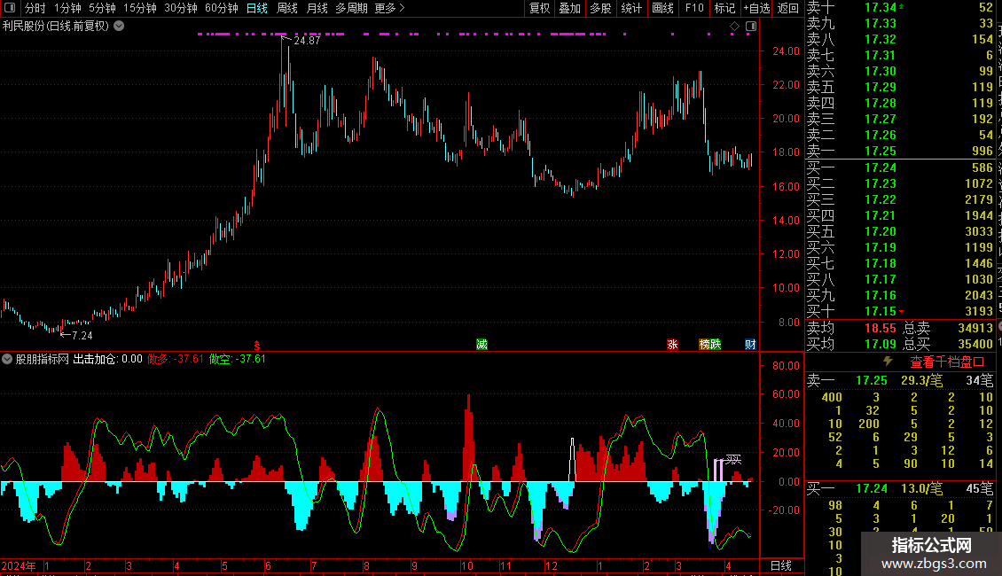Screen dimensions: 1002x576
Task: Select the 卖一 17.25 ask row with 996
Action: 900,151
